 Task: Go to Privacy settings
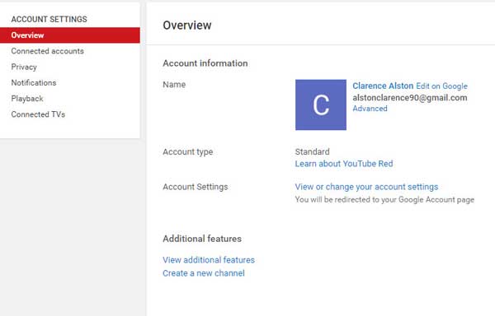point(24,67)
